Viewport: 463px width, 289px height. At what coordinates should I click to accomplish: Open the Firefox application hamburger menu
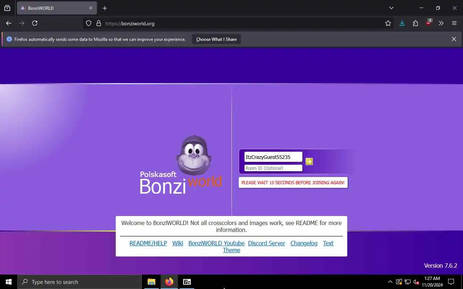click(454, 23)
